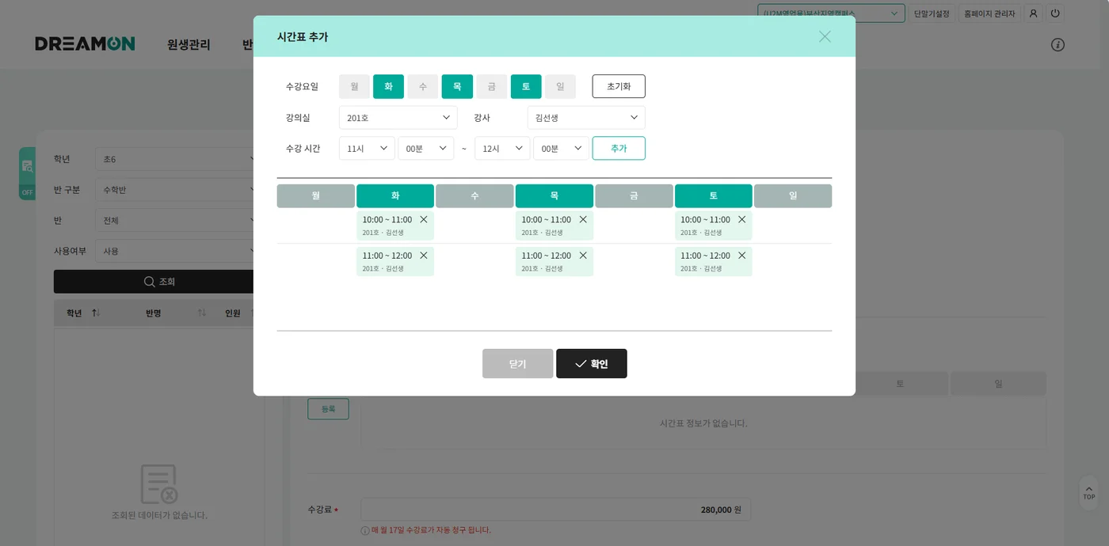Viewport: 1109px width, 546px height.
Task: Open the info icon at top right
Action: (1058, 44)
